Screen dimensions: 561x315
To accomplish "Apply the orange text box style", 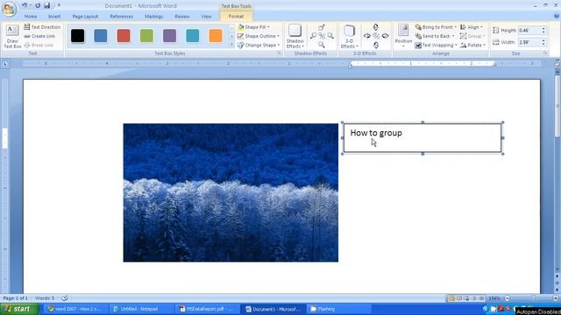I will [216, 36].
